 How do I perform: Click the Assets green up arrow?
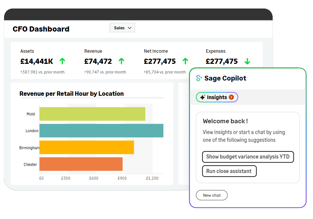coord(62,61)
